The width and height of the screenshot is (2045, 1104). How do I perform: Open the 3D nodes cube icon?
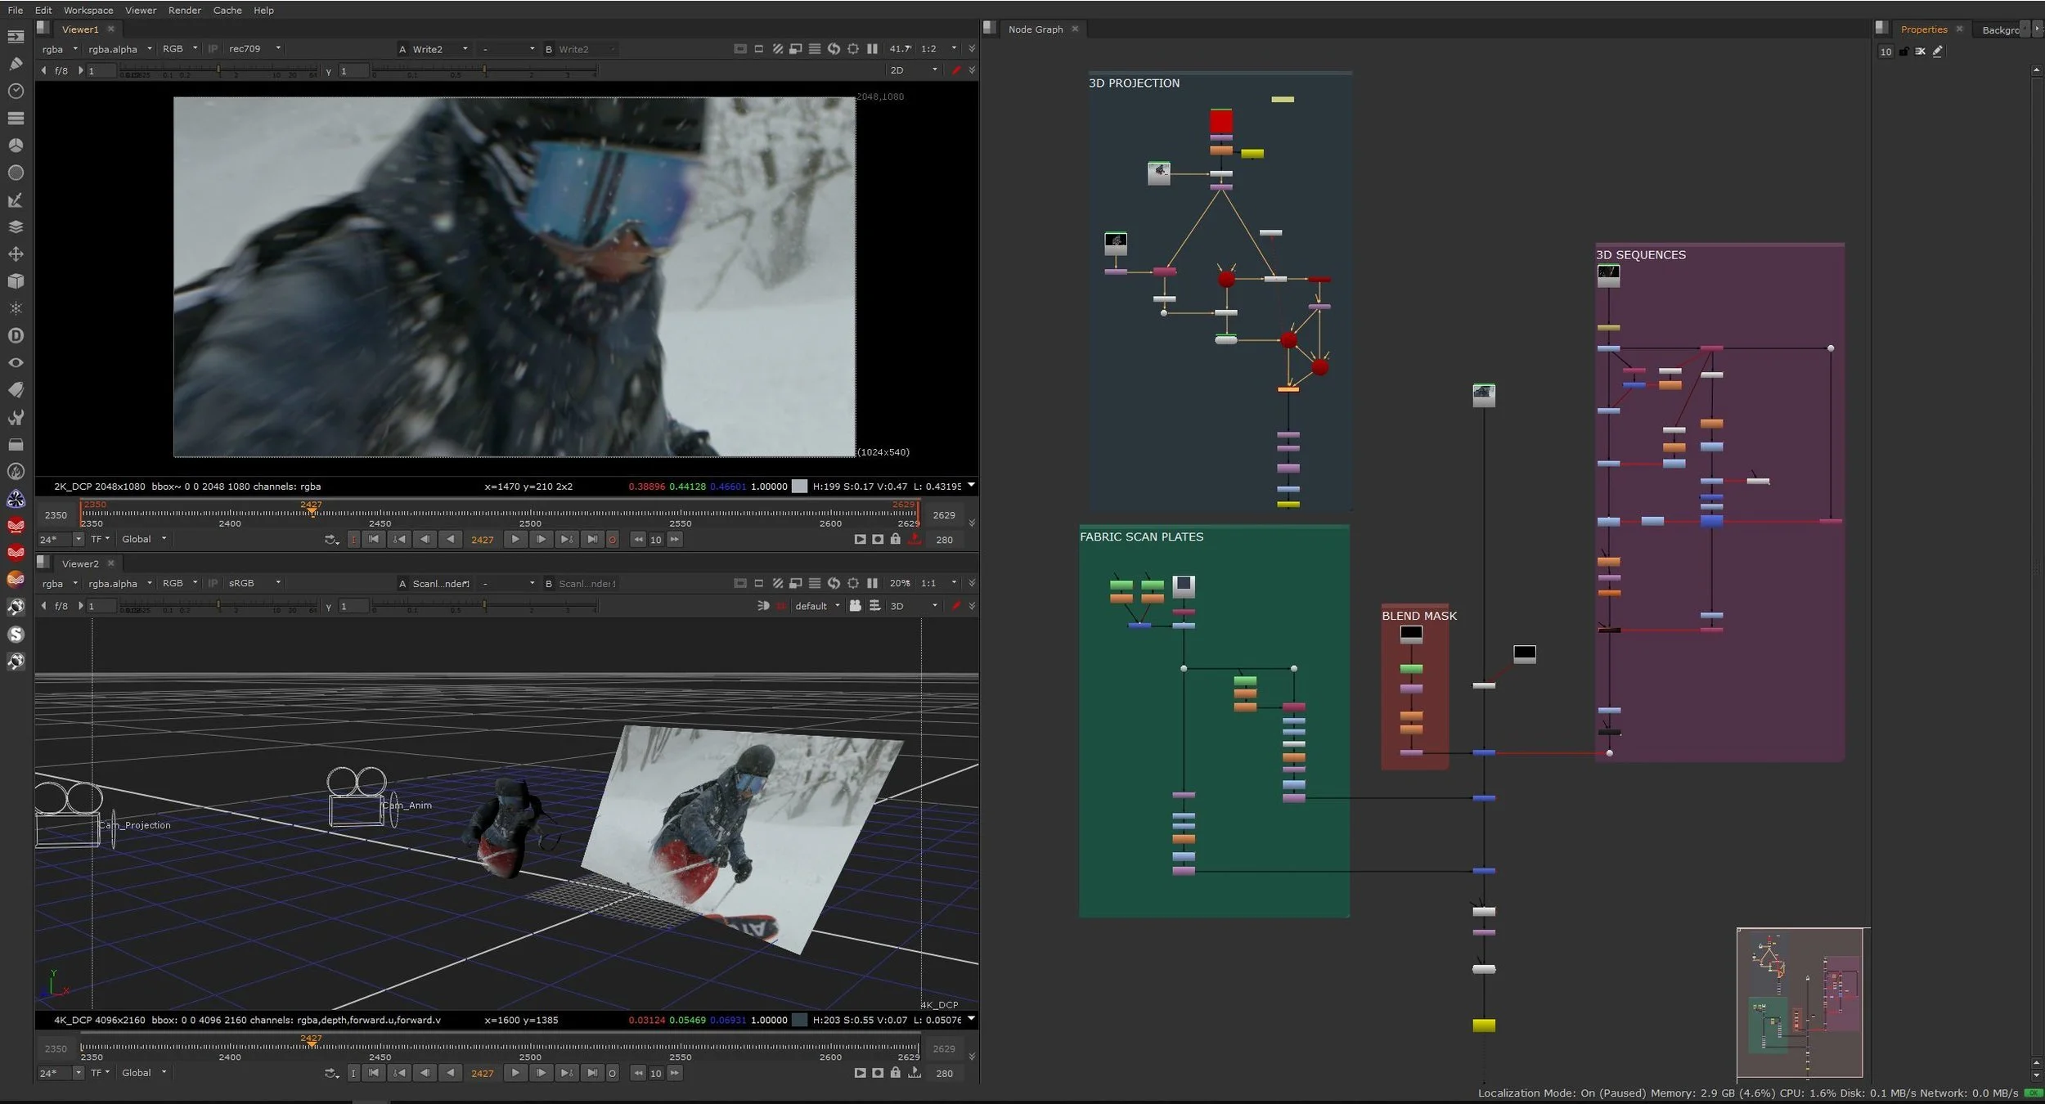[x=16, y=281]
